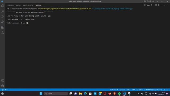Open the Manage gear settings

click(x=3, y=86)
